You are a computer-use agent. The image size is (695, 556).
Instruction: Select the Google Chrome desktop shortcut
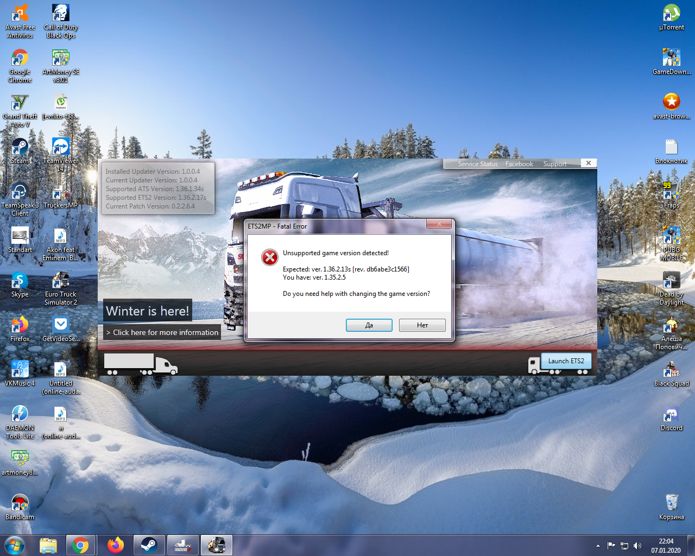pyautogui.click(x=20, y=66)
